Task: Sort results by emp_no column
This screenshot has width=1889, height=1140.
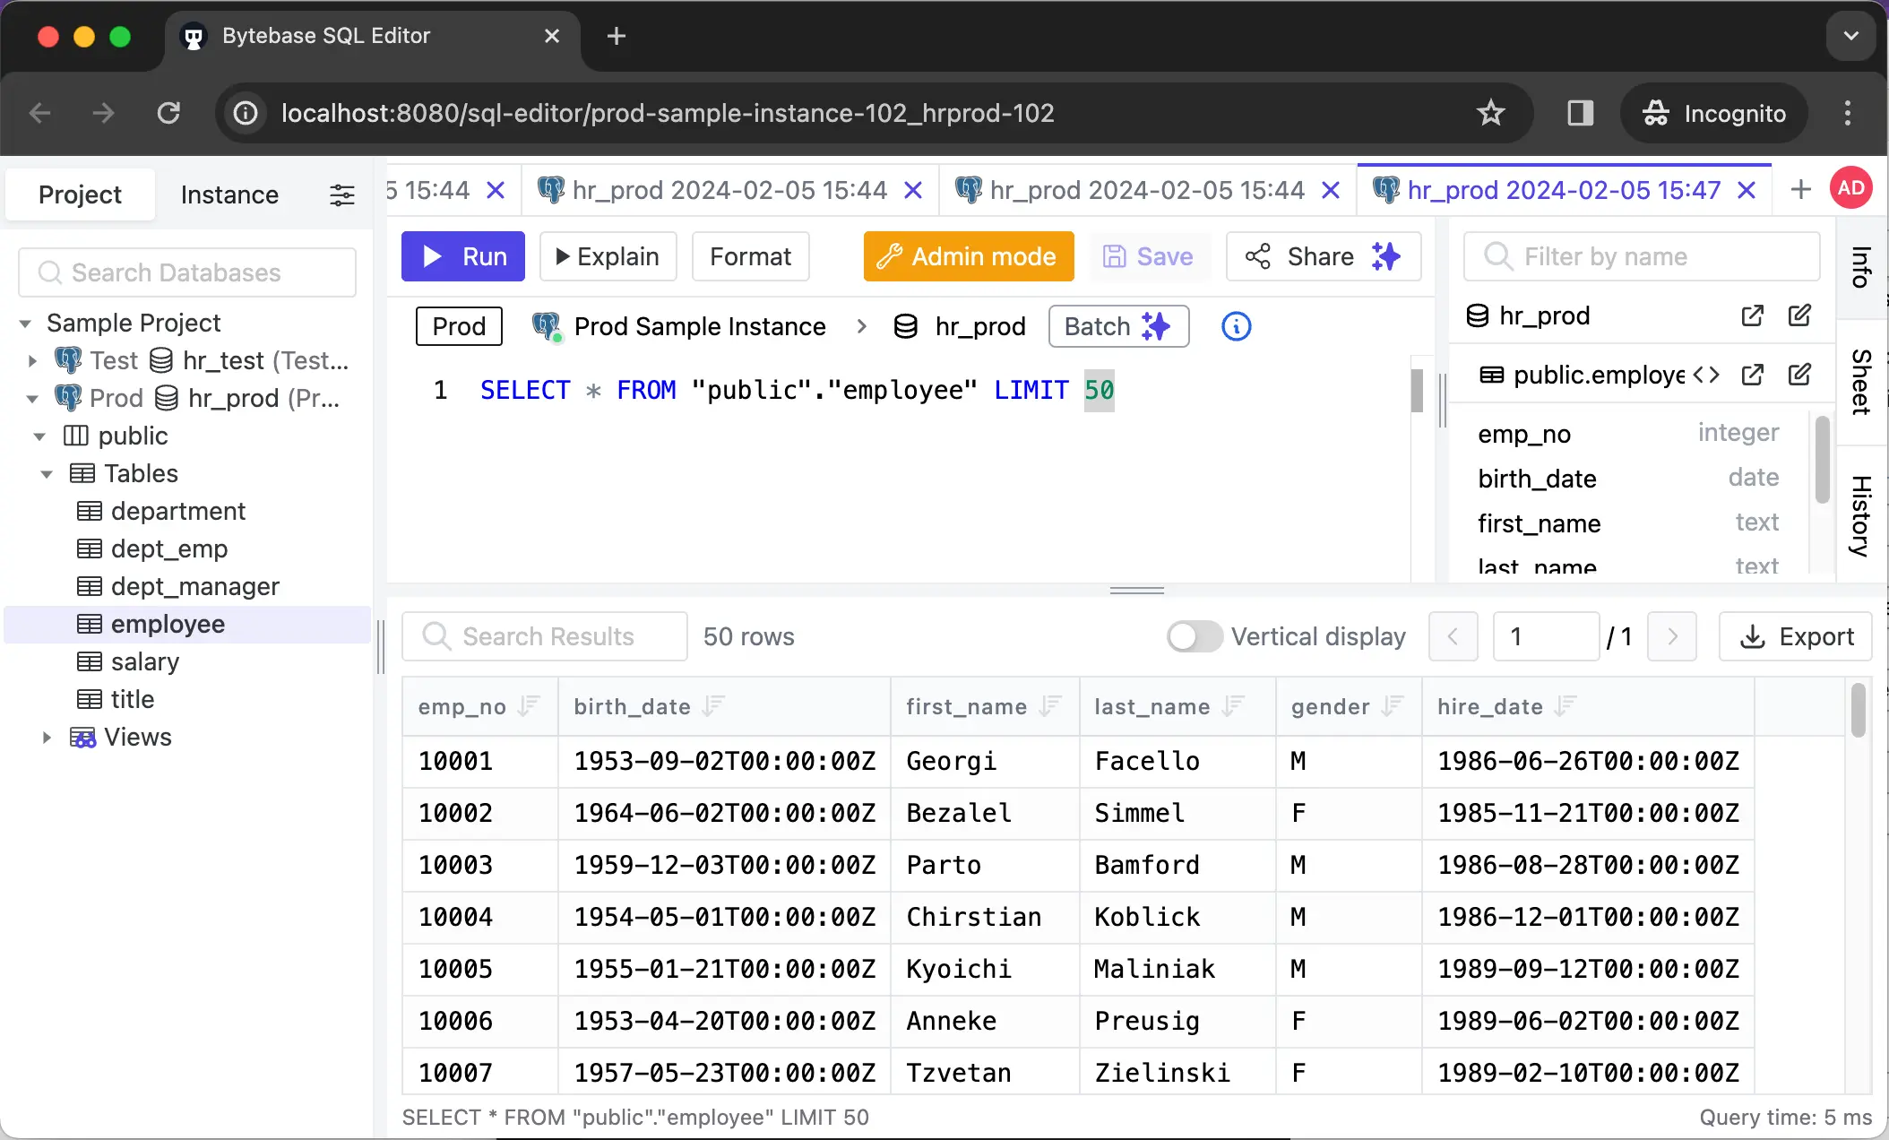Action: 529,706
